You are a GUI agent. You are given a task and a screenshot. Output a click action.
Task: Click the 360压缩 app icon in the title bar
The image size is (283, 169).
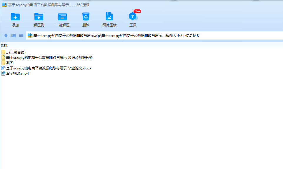coord(4,5)
